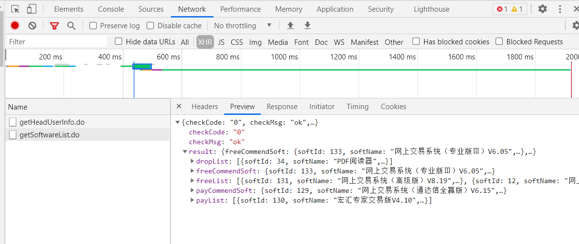
Task: Open the request Initiator tab
Action: pyautogui.click(x=322, y=106)
